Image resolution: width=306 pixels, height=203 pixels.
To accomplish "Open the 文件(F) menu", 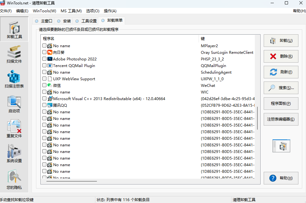I will pos(6,11).
